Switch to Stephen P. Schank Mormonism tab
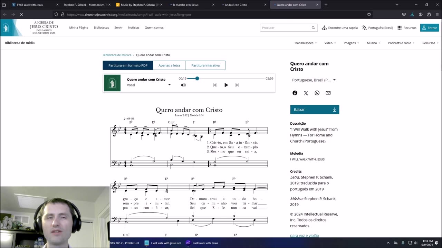The image size is (442, 248). pos(86,5)
